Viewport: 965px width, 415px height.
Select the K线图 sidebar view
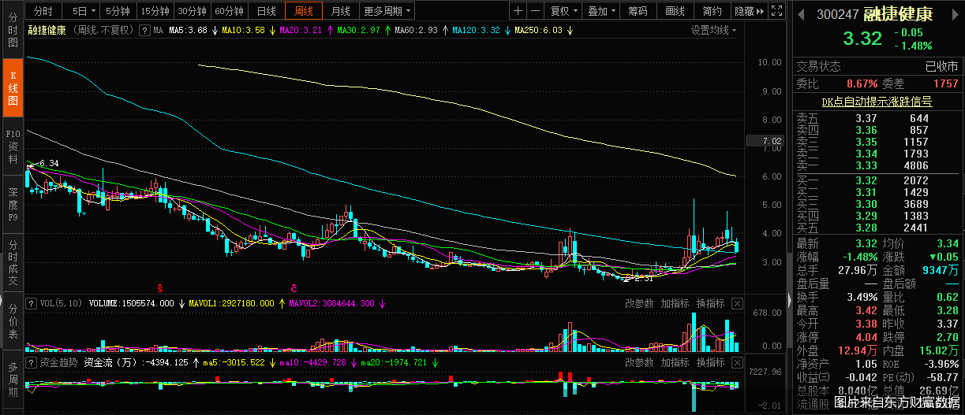pos(13,89)
